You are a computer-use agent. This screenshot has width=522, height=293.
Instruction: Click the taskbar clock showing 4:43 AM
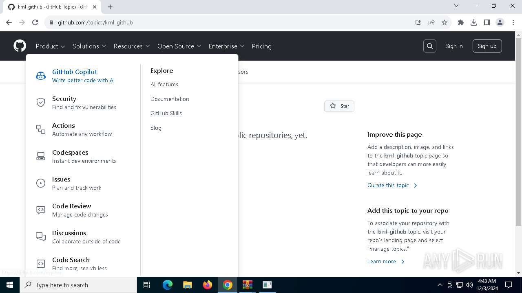coord(487,285)
